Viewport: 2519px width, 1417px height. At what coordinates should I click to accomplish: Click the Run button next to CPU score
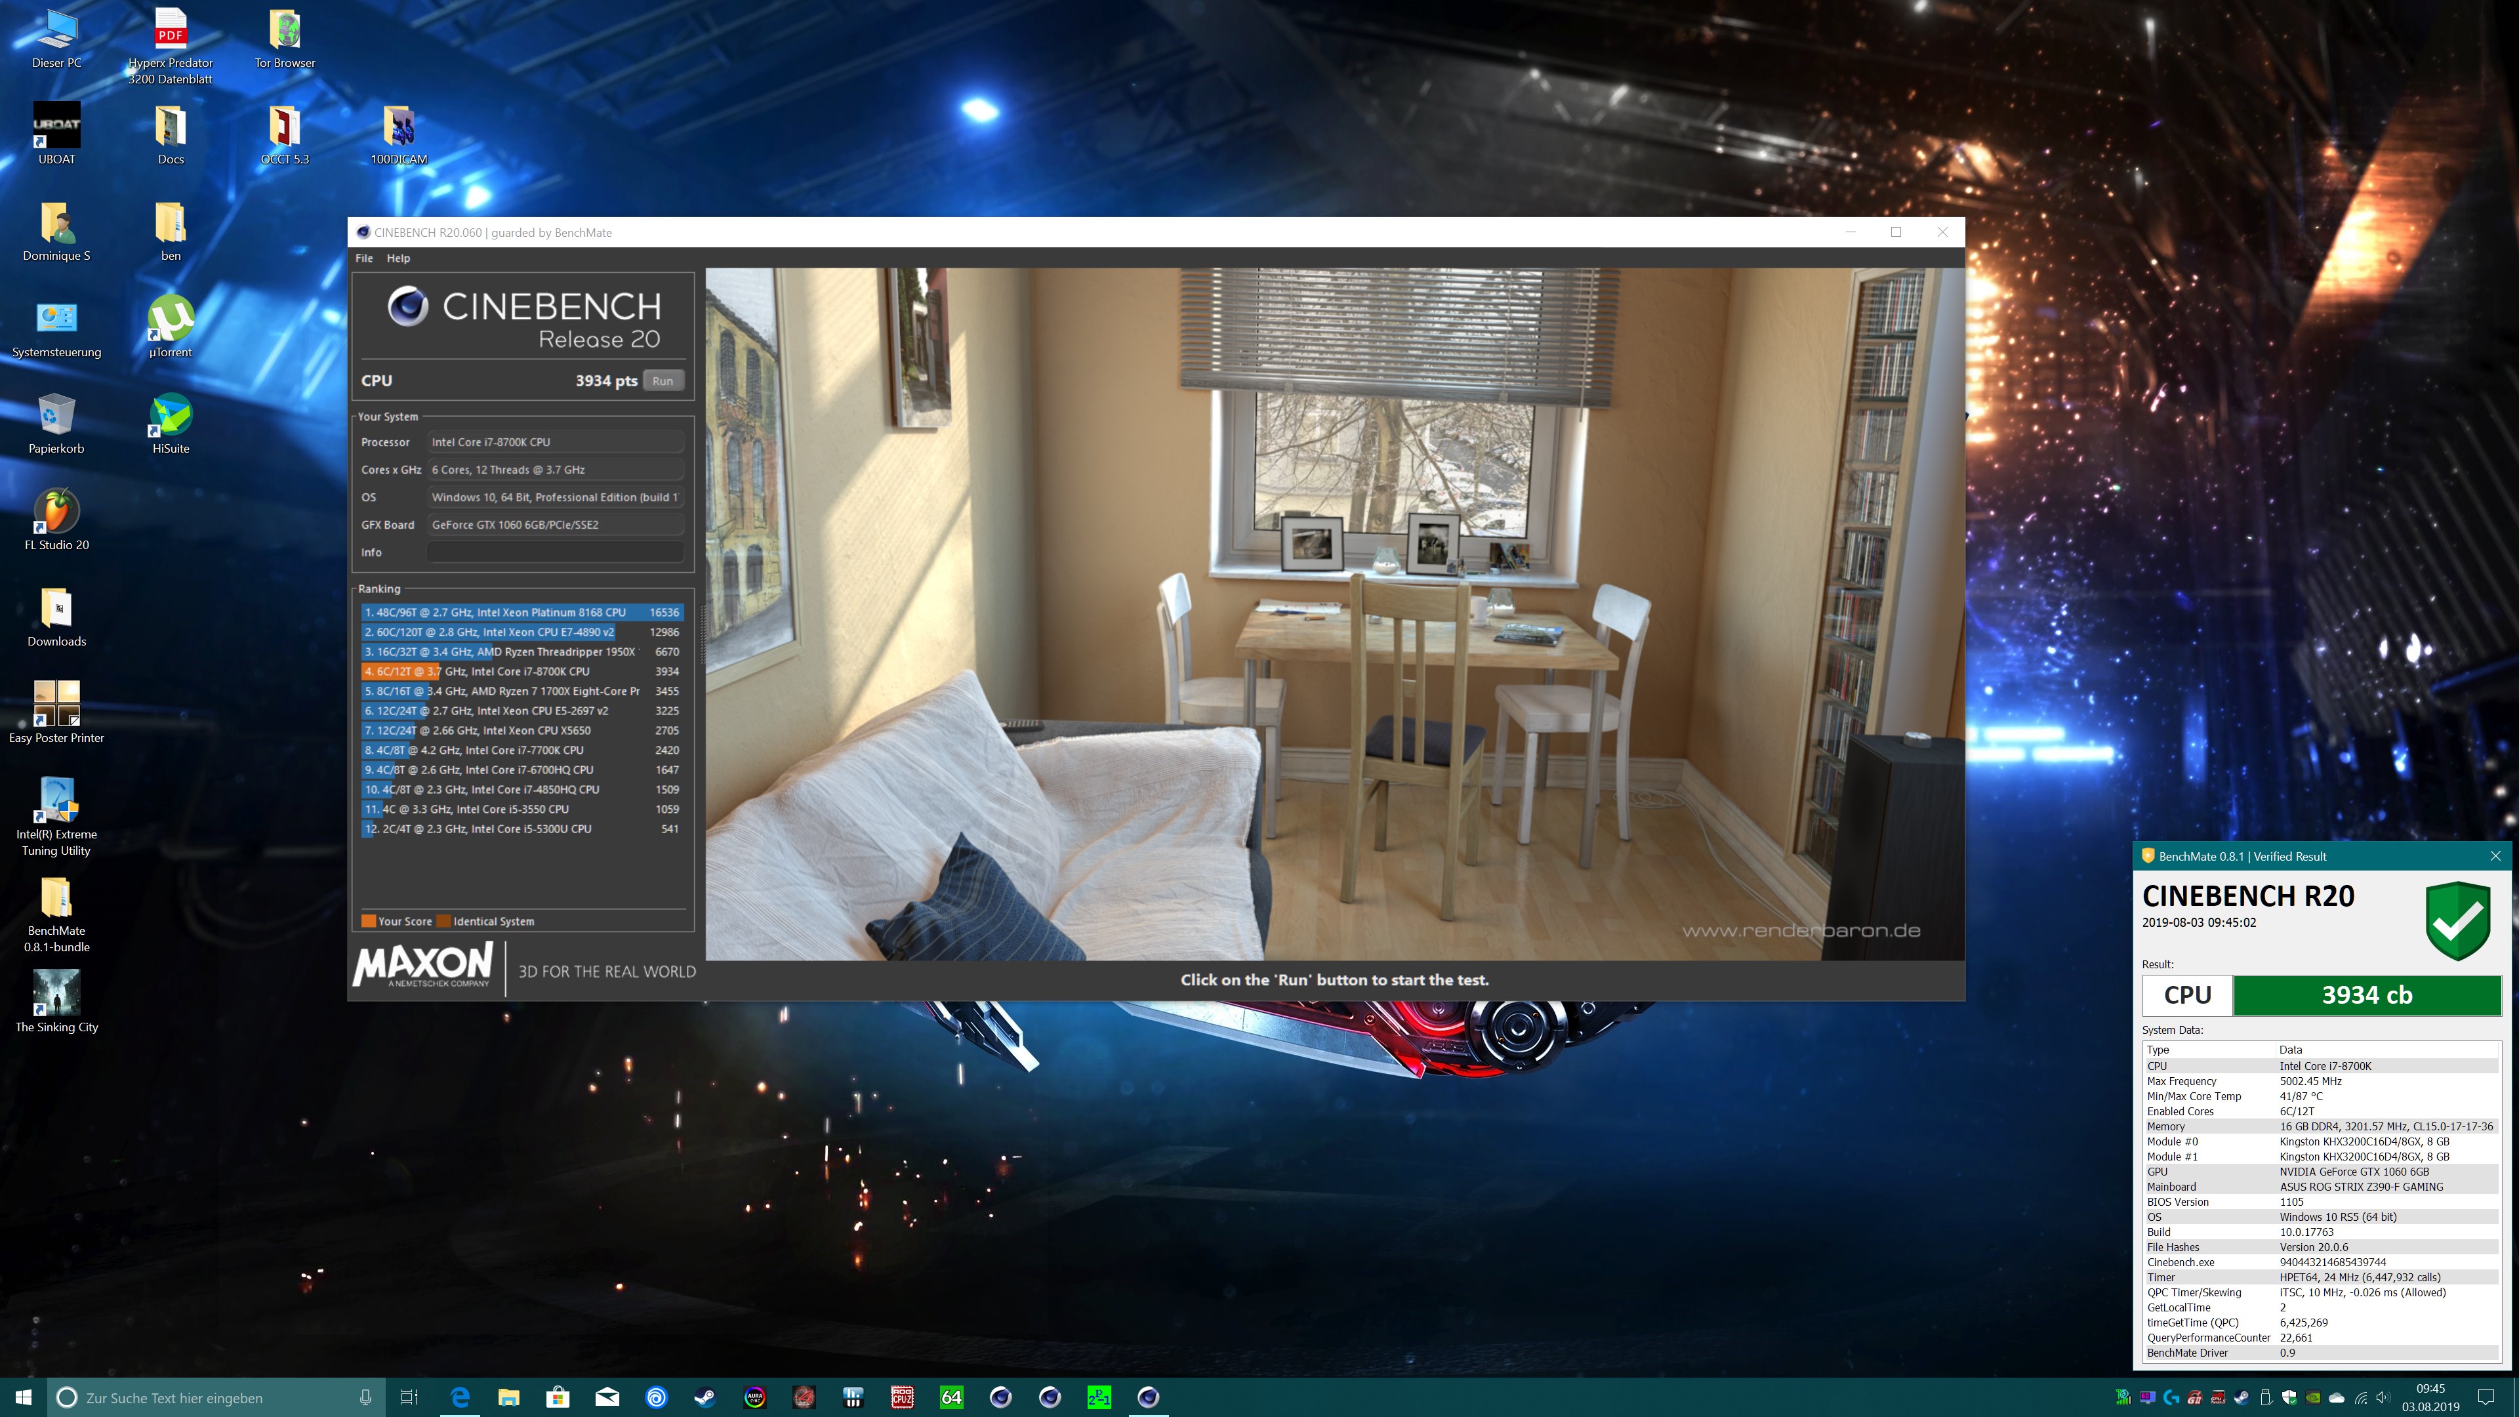coord(662,380)
